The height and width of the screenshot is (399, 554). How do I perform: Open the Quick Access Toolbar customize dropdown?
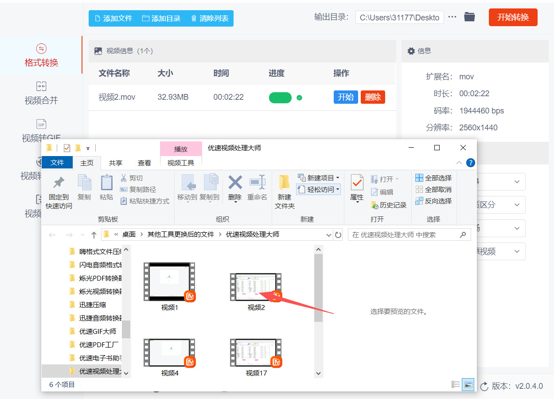click(x=88, y=148)
